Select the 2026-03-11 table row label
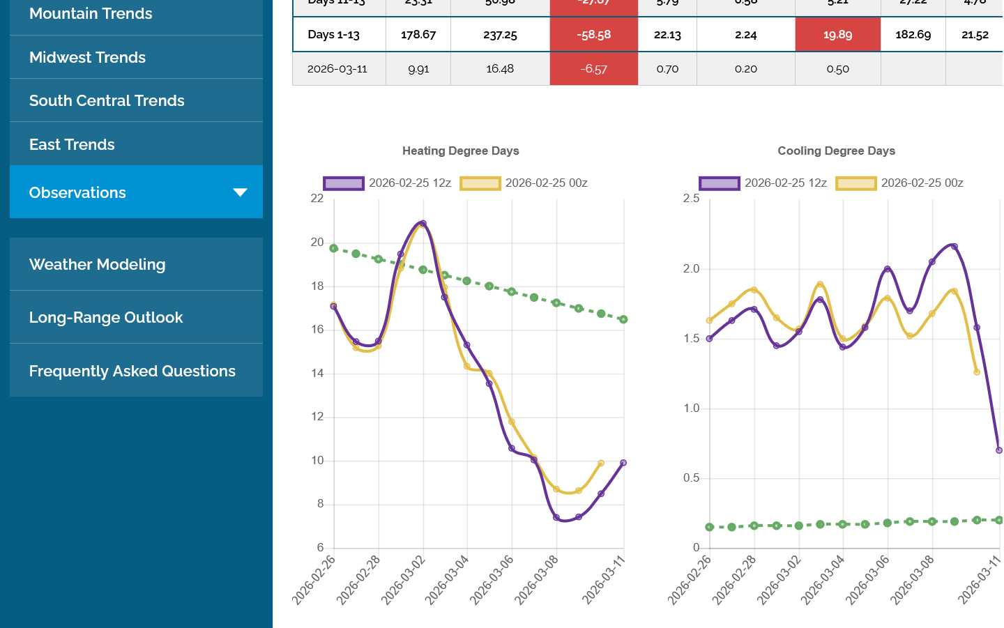1004x628 pixels. point(337,69)
